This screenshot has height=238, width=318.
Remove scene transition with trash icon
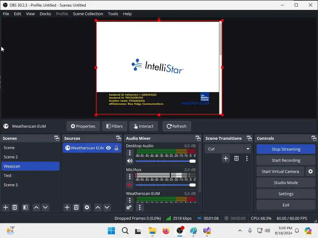tap(236, 158)
